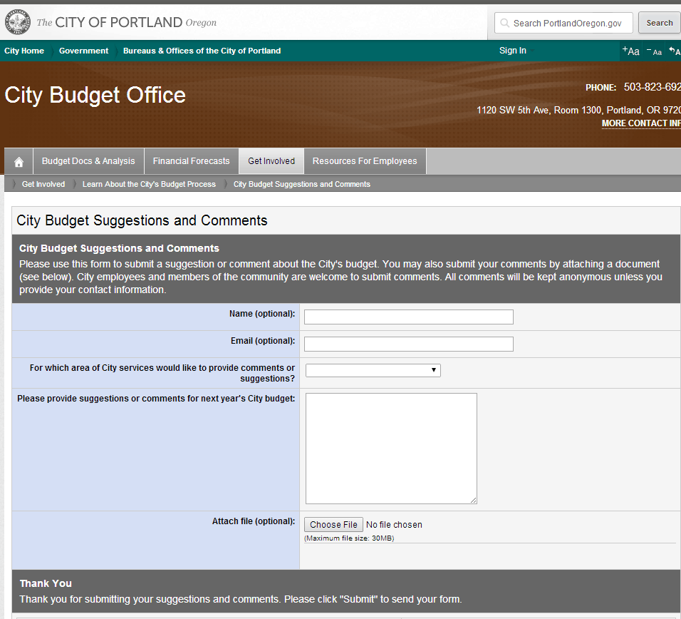Click the Choose File button
The width and height of the screenshot is (681, 619).
pos(333,525)
